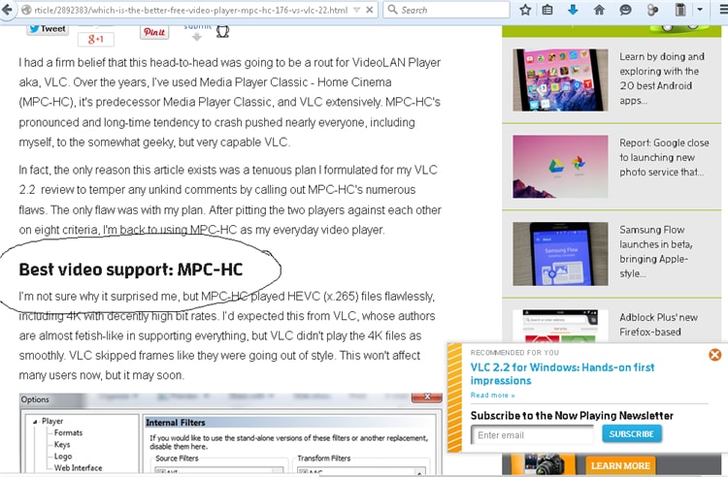Open the hamburger menu

[x=723, y=10]
